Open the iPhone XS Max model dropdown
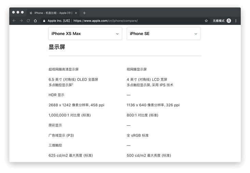Screen dimensions: 250x173 point(85,34)
